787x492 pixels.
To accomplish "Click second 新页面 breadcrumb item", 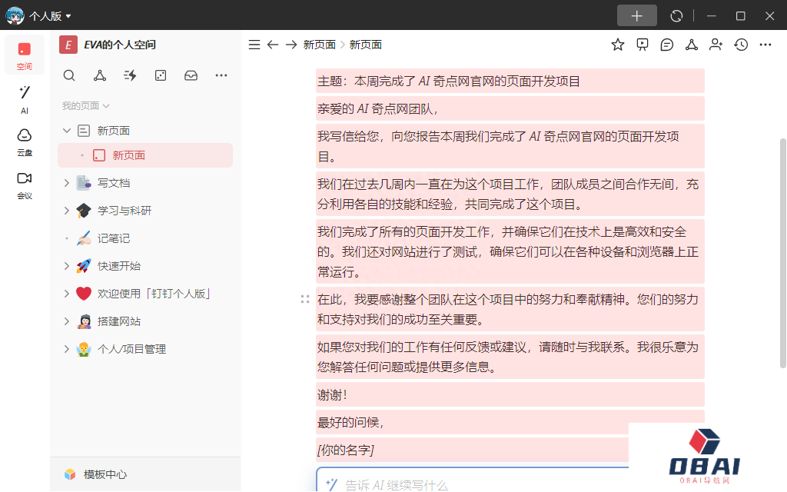I will [x=365, y=45].
